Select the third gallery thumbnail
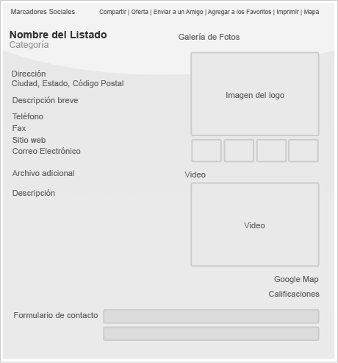The height and width of the screenshot is (363, 338). 271,151
